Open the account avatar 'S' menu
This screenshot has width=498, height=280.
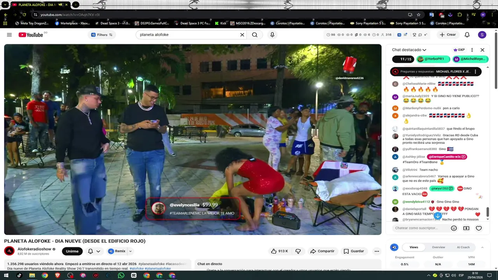tap(482, 35)
